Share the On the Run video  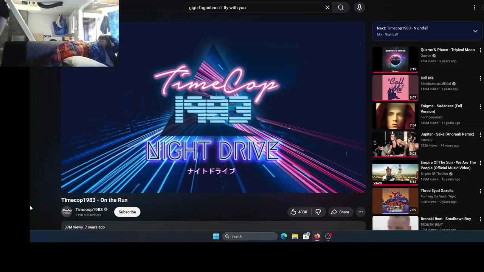coord(340,212)
